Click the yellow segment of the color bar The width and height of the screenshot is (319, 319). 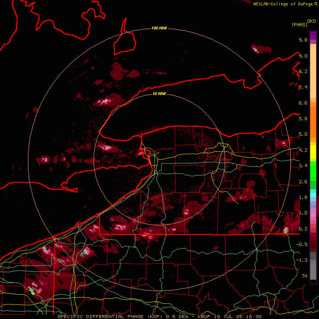pos(313,152)
